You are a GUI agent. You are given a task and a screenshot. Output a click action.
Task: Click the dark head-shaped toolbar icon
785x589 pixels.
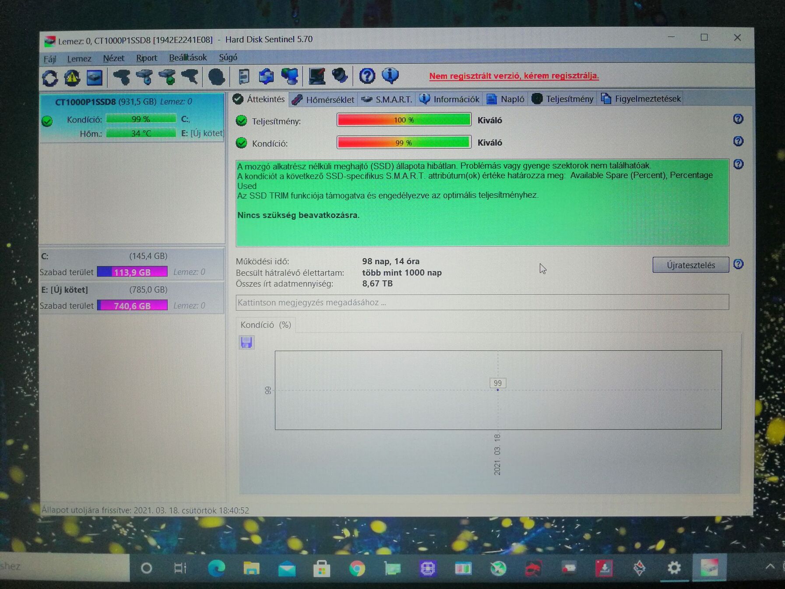216,77
